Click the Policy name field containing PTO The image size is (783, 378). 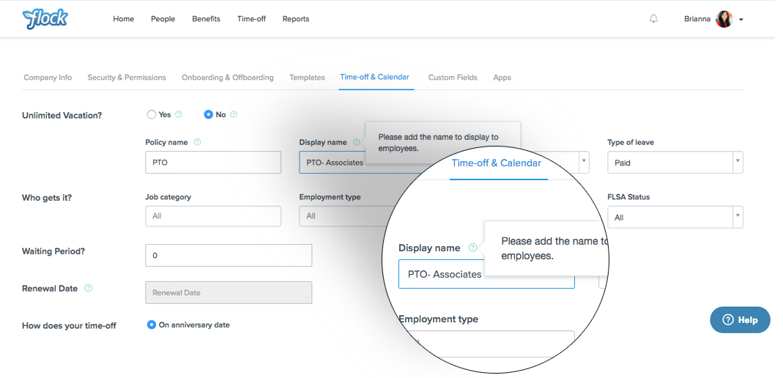point(213,163)
